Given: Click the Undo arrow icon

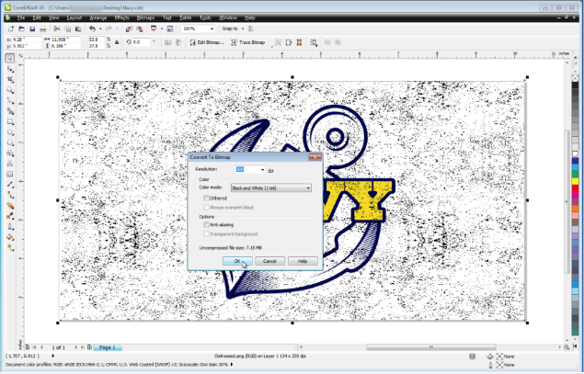Looking at the screenshot, I should 92,28.
